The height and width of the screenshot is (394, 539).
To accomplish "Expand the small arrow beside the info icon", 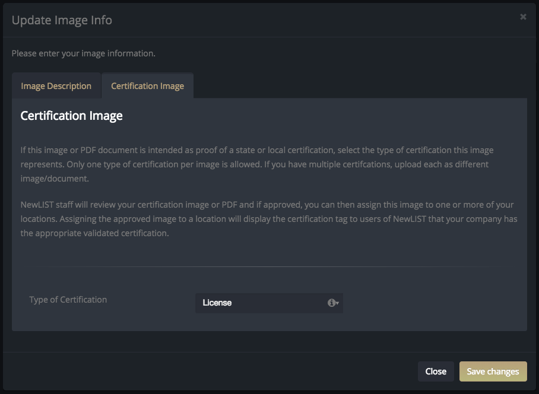I will click(x=338, y=303).
